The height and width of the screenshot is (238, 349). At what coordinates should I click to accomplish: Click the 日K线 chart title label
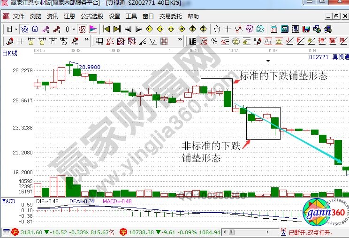[10, 53]
